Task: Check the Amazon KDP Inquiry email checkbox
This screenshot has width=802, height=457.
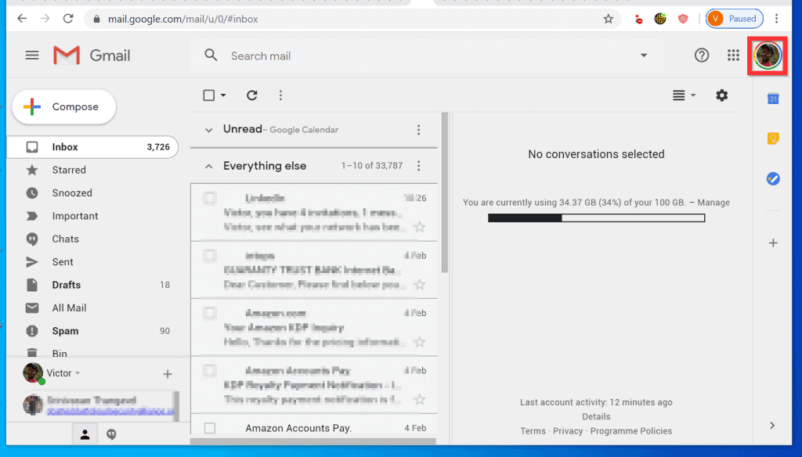Action: tap(209, 312)
